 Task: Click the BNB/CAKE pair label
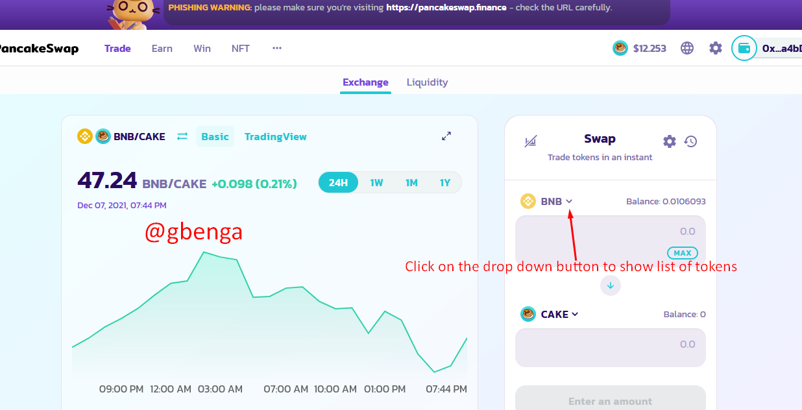pyautogui.click(x=140, y=136)
